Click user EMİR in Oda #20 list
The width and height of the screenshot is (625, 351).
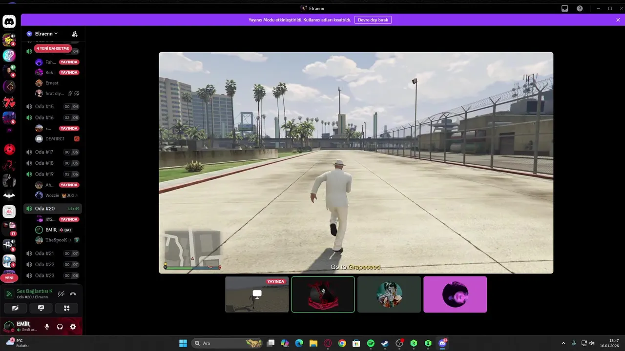[x=57, y=230]
